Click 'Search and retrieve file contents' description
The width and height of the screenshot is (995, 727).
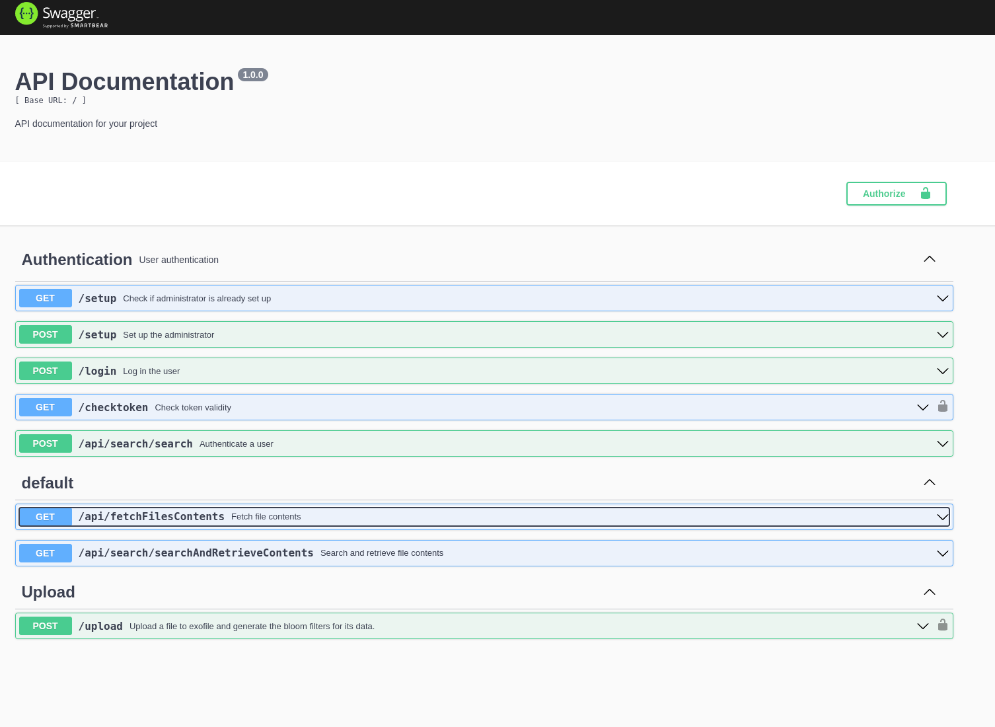coord(382,553)
